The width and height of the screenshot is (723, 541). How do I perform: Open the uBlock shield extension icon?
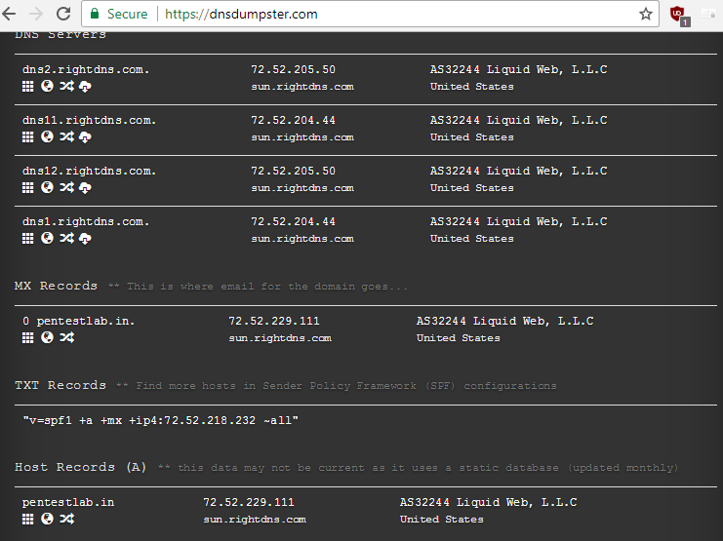click(x=678, y=15)
